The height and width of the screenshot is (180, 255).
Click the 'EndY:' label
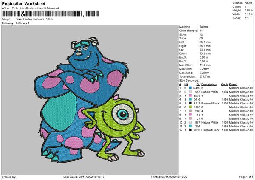tap(183, 61)
